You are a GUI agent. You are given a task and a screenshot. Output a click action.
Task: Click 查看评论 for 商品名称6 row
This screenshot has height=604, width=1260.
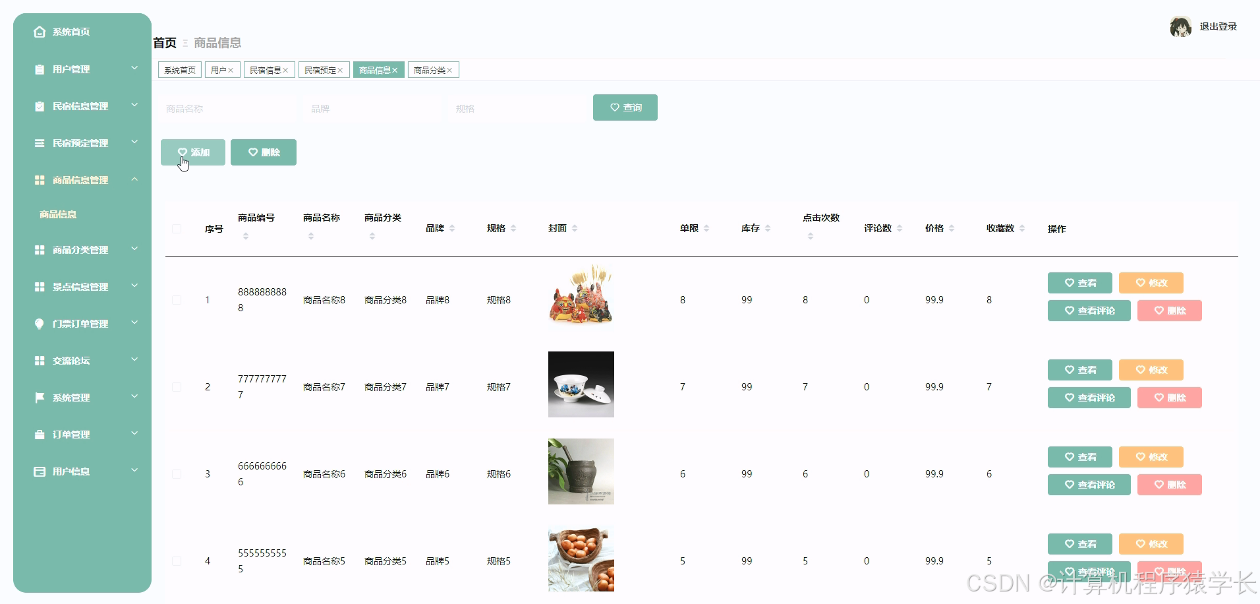[1089, 485]
